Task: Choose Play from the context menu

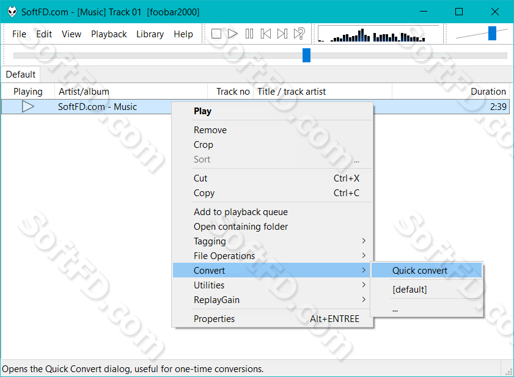Action: [x=273, y=111]
